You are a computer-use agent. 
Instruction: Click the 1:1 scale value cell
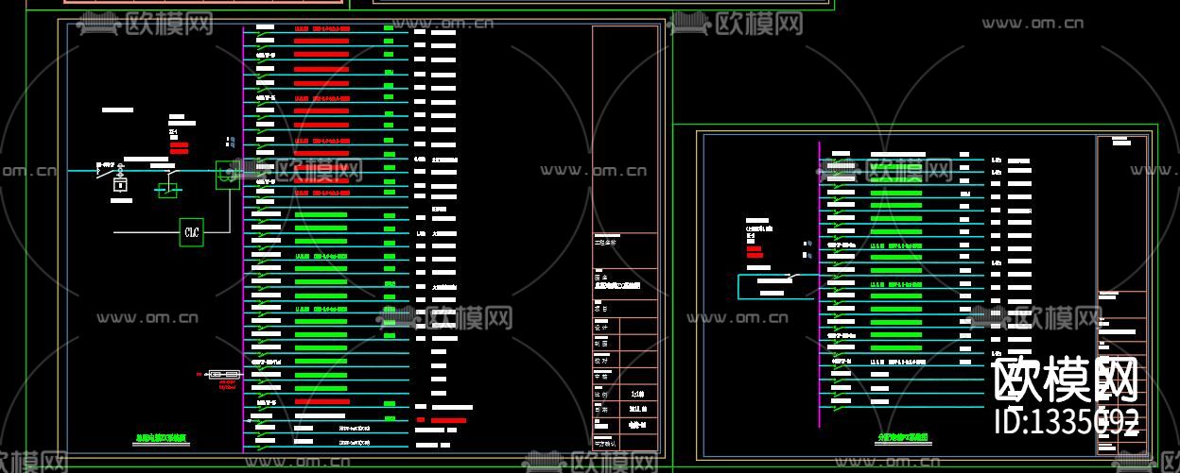pyautogui.click(x=638, y=393)
